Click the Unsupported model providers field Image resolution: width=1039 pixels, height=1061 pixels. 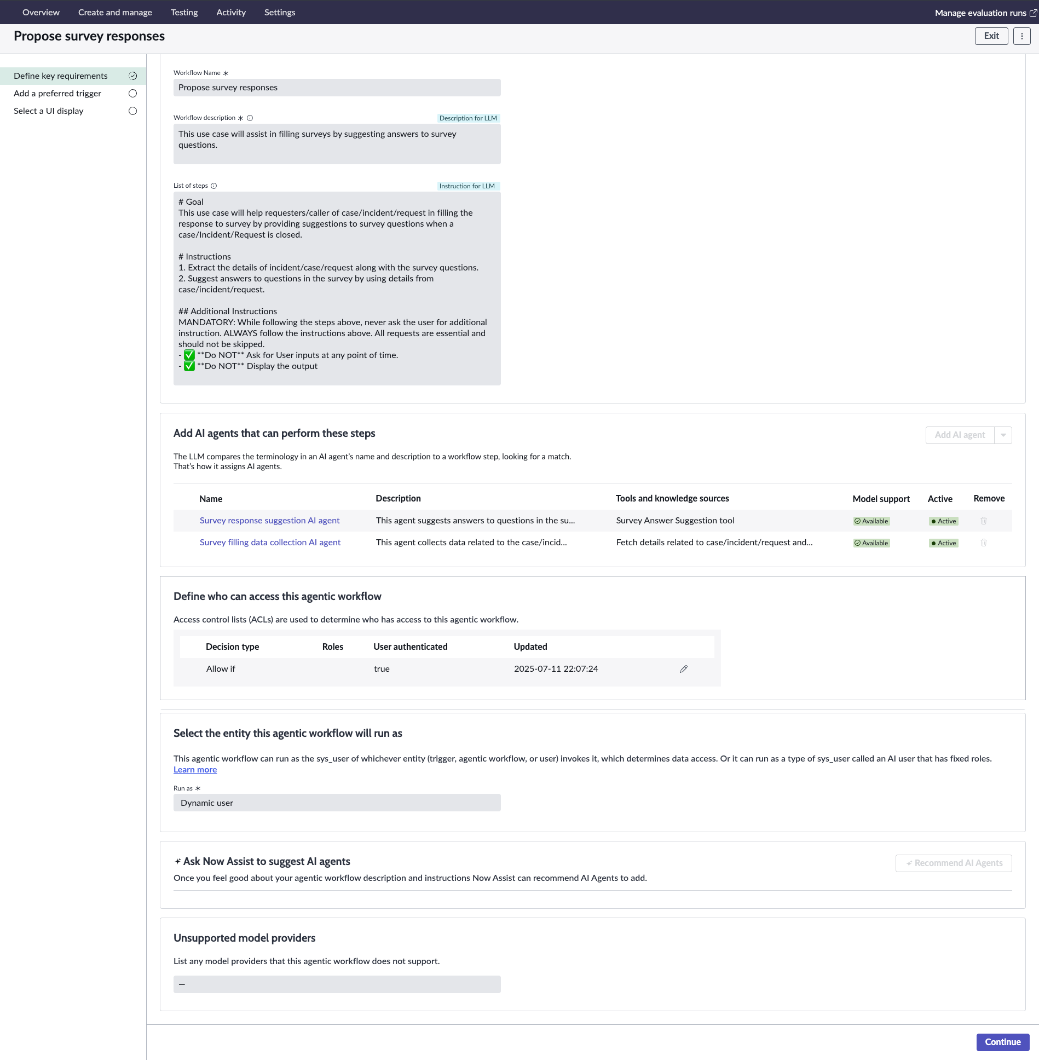click(337, 985)
